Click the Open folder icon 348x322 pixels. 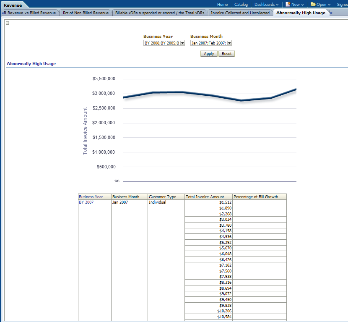313,4
